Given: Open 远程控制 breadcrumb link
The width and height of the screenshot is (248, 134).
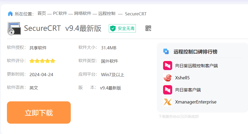Looking at the screenshot, I should coord(107,13).
